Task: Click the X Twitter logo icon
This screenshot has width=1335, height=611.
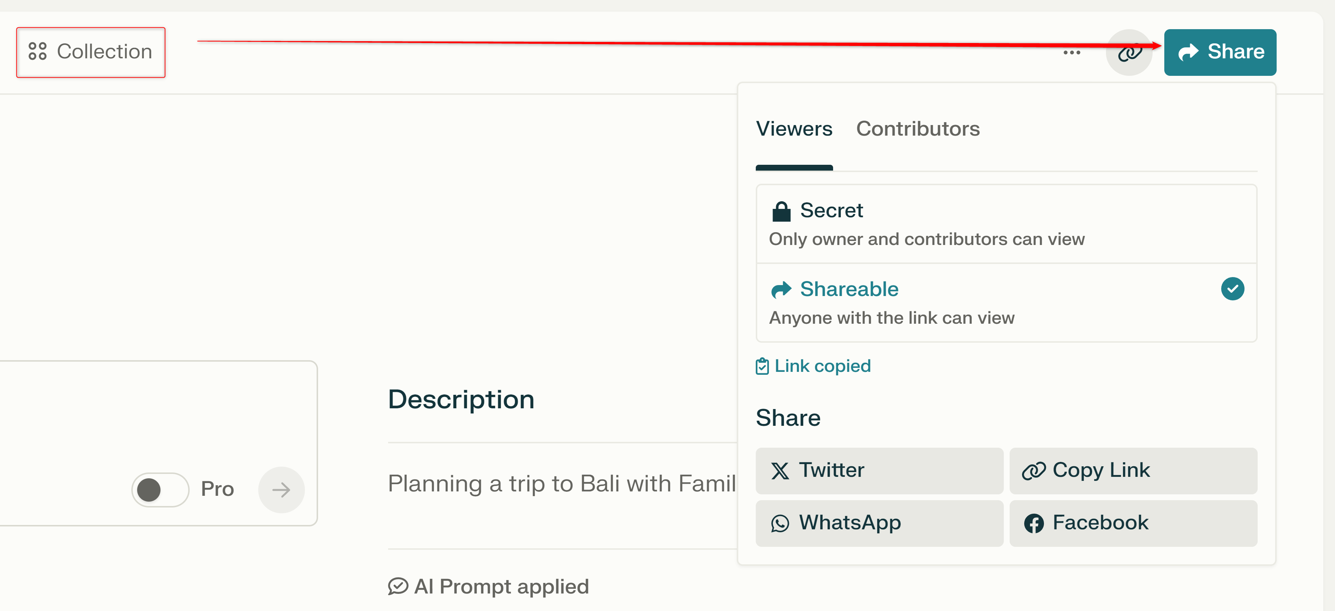Action: [x=779, y=471]
